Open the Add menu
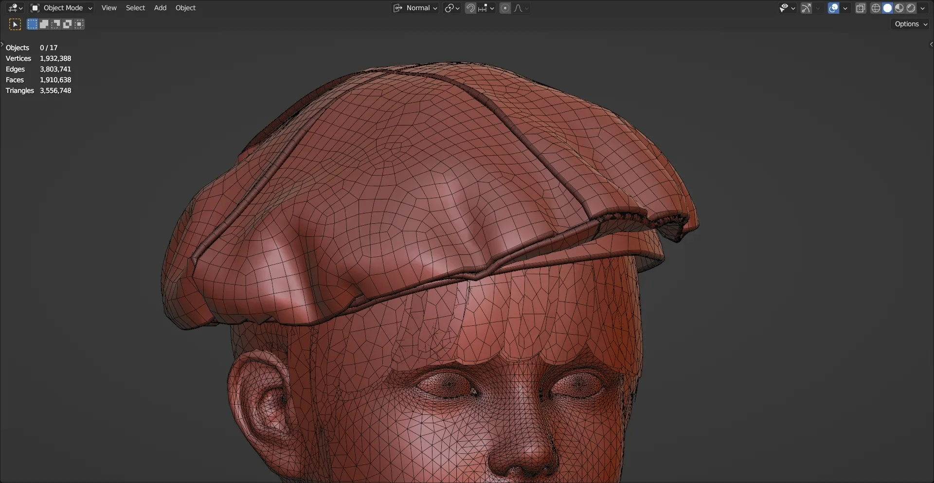Screen dimensions: 934x483 click(160, 8)
